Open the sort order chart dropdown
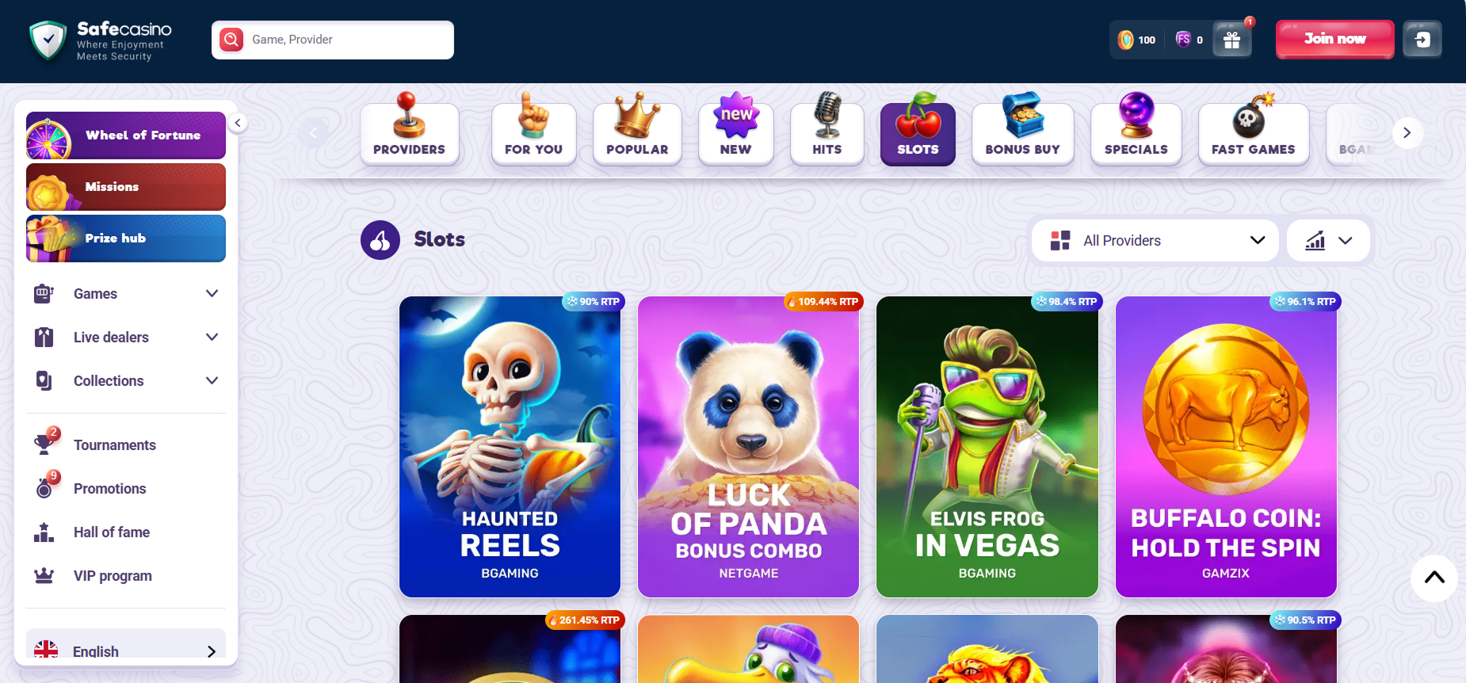 [x=1328, y=241]
